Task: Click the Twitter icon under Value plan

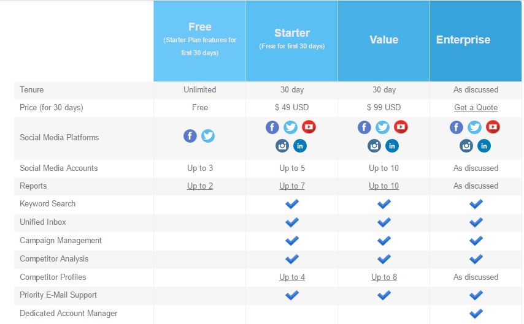Action: click(382, 127)
